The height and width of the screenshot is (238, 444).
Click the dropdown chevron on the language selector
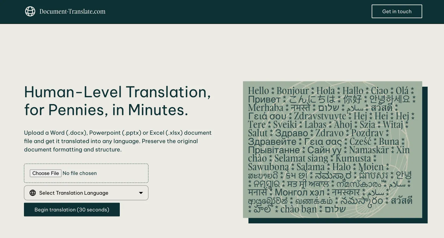[141, 193]
